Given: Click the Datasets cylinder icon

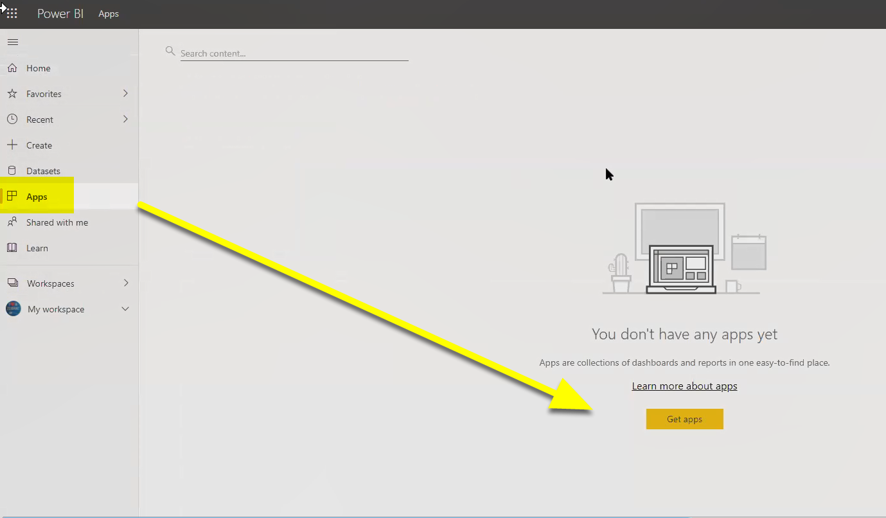Looking at the screenshot, I should click(x=12, y=171).
